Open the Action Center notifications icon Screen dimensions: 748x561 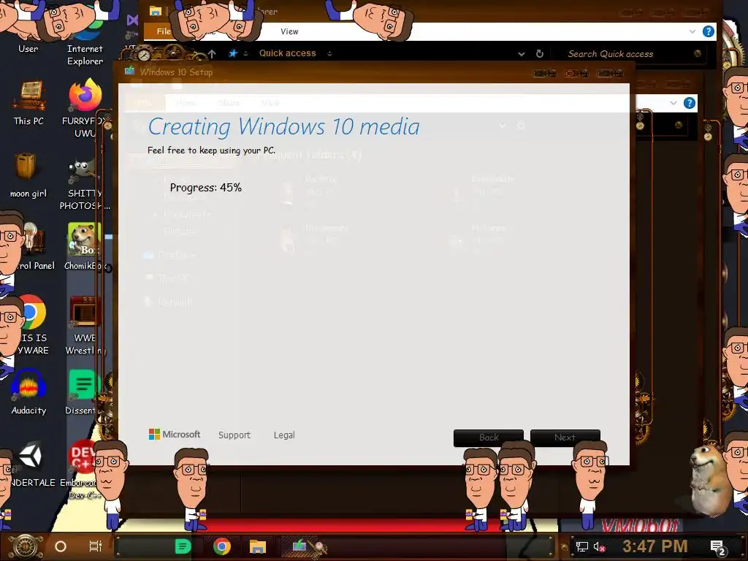718,547
